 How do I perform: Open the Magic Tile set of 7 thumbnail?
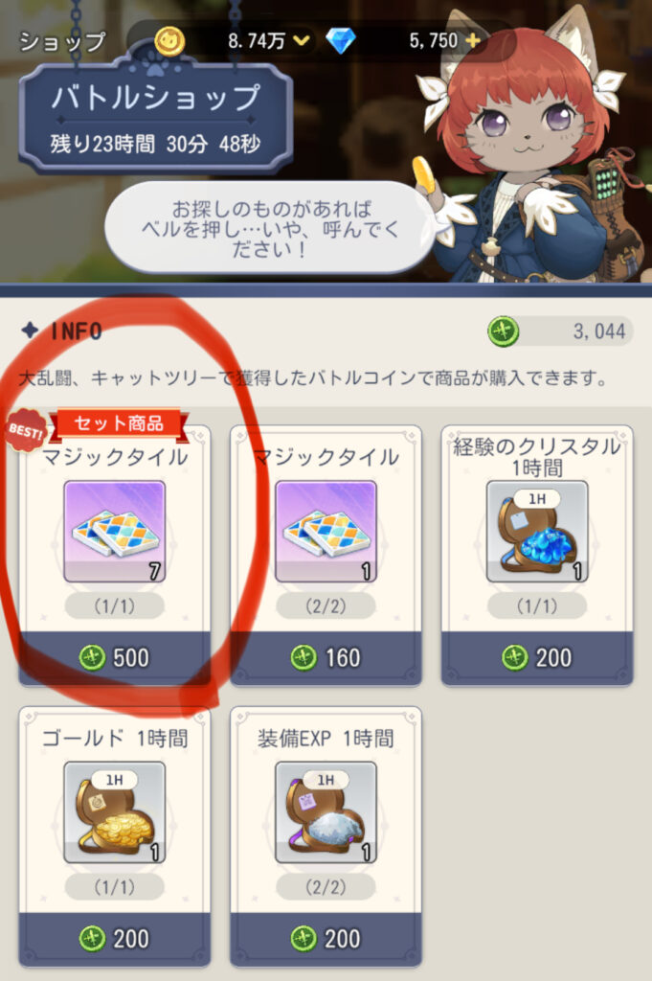(114, 531)
